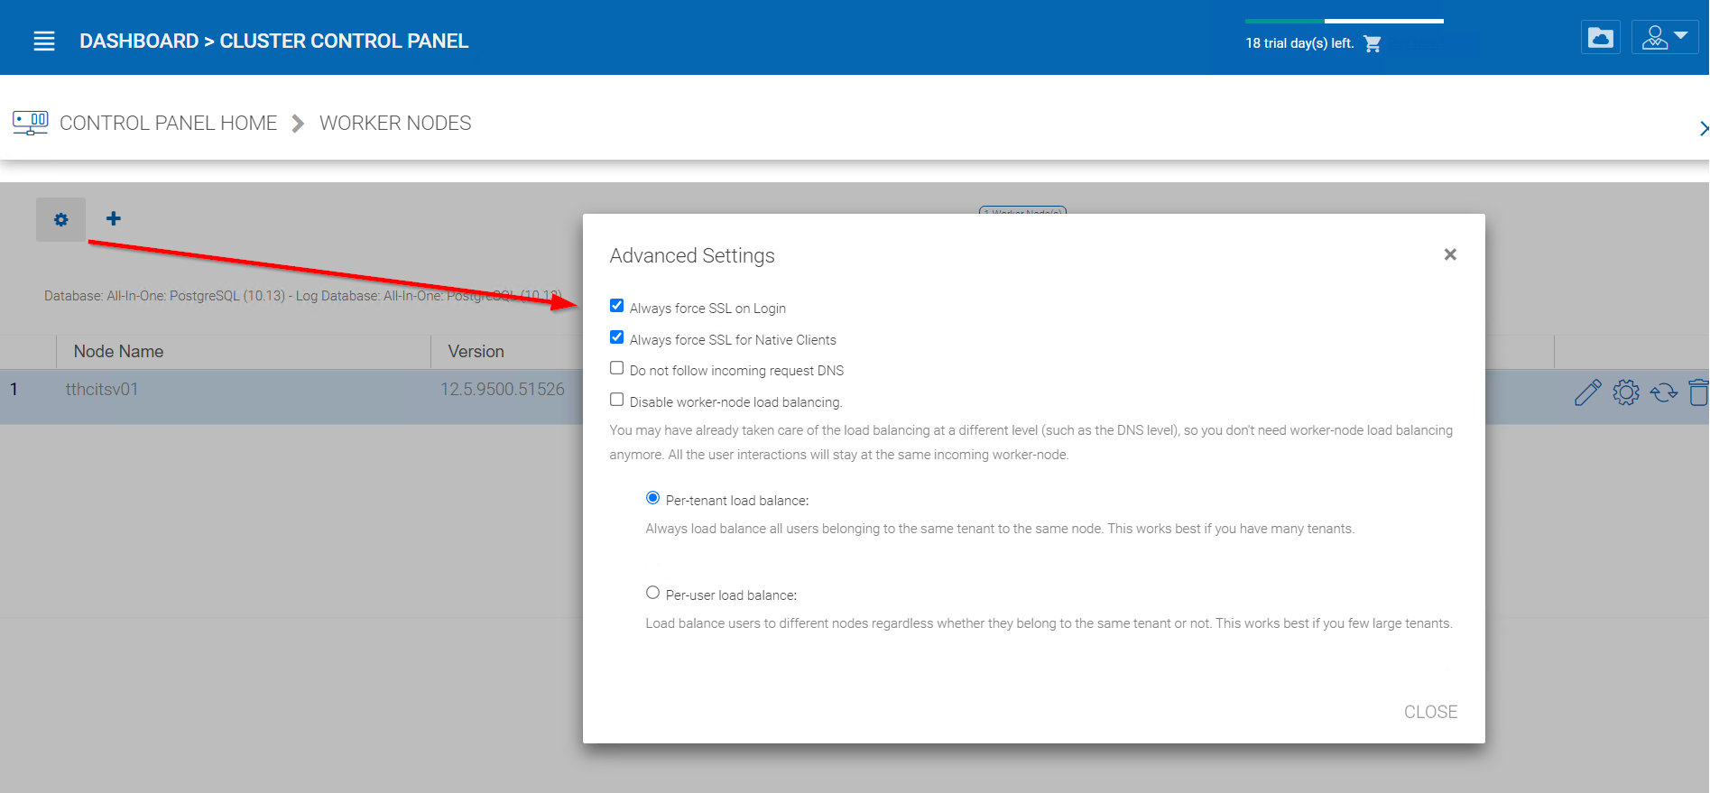The height and width of the screenshot is (793, 1710).
Task: Click the refresh sync icon for tthcitsv01
Action: (x=1664, y=392)
